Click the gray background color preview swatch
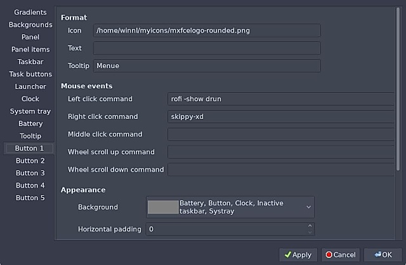Image resolution: width=406 pixels, height=265 pixels. [163, 207]
